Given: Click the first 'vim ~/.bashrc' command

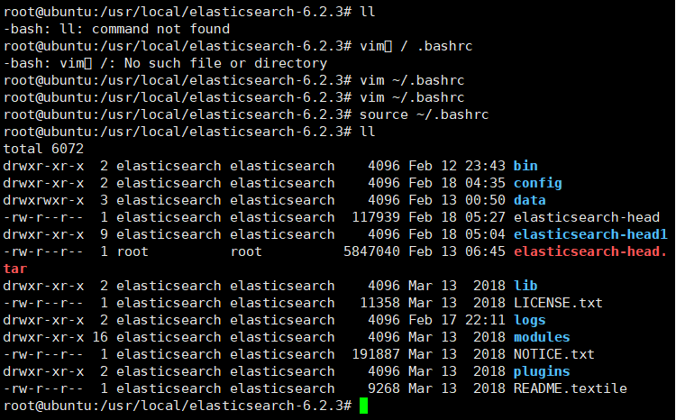Looking at the screenshot, I should tap(412, 80).
